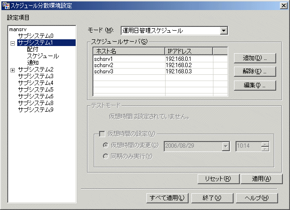Viewport: 290px width, 210px height.
Task: Click 適用(A) button
Action: pos(261,179)
